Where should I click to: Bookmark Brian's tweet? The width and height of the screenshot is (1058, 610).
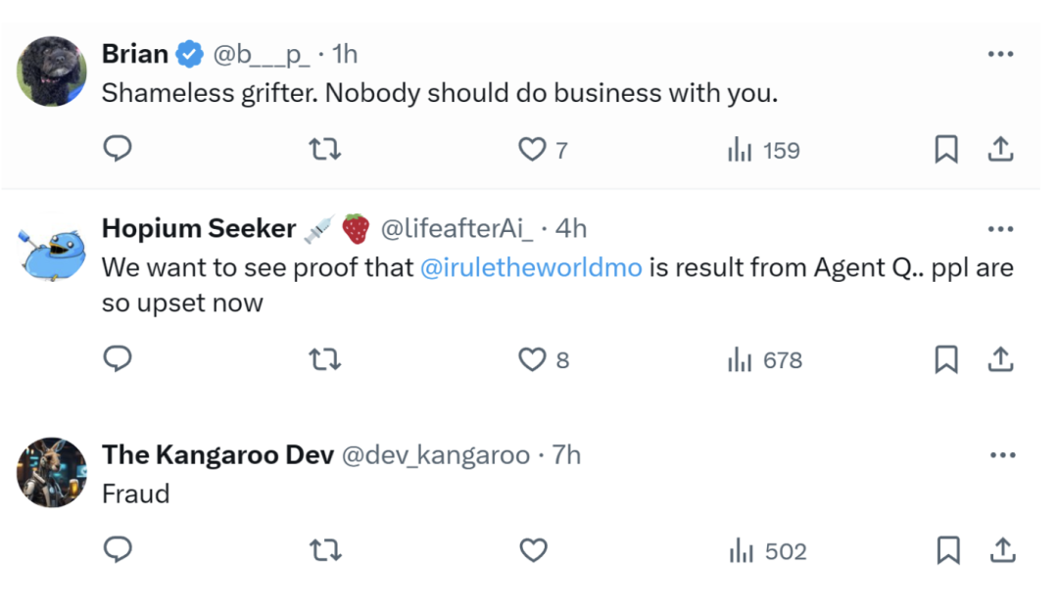click(x=946, y=150)
